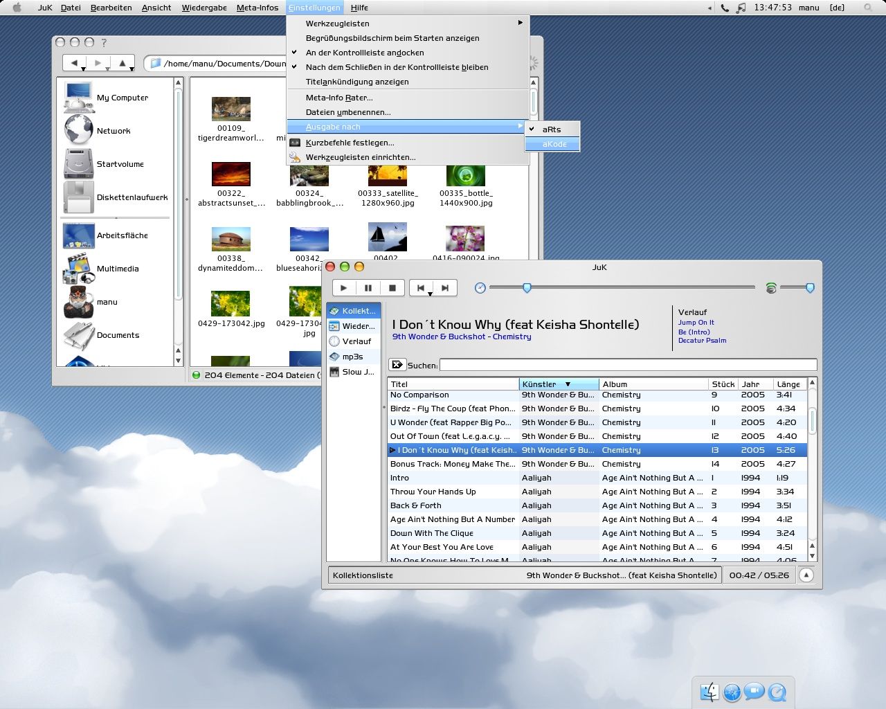Open Datei menu
Screen dimensions: 886x709
pyautogui.click(x=71, y=8)
